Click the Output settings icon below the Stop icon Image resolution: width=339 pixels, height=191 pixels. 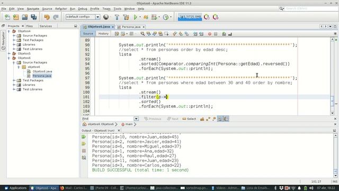tap(84, 158)
